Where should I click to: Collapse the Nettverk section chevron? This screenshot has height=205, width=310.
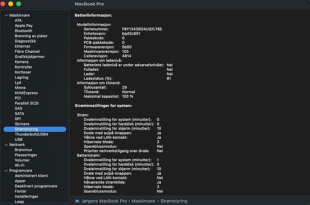coord(6,145)
